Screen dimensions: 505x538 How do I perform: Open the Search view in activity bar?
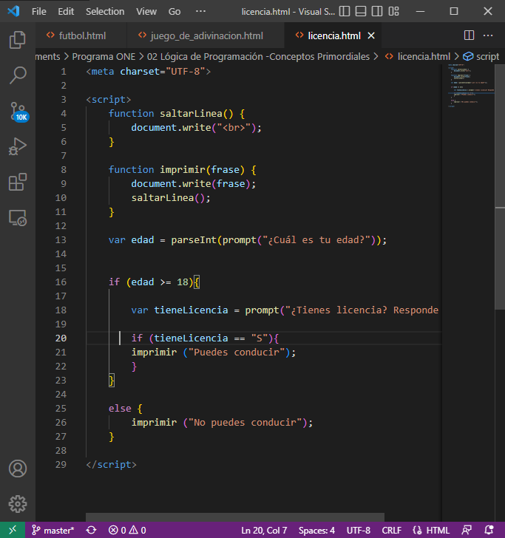click(17, 75)
